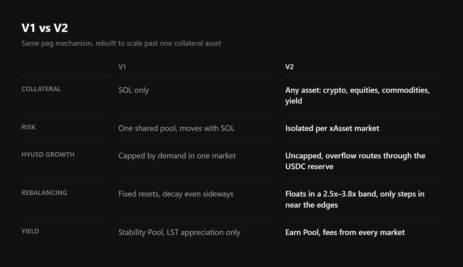Click the REBALANCING row label
The image size is (463, 267).
[44, 192]
